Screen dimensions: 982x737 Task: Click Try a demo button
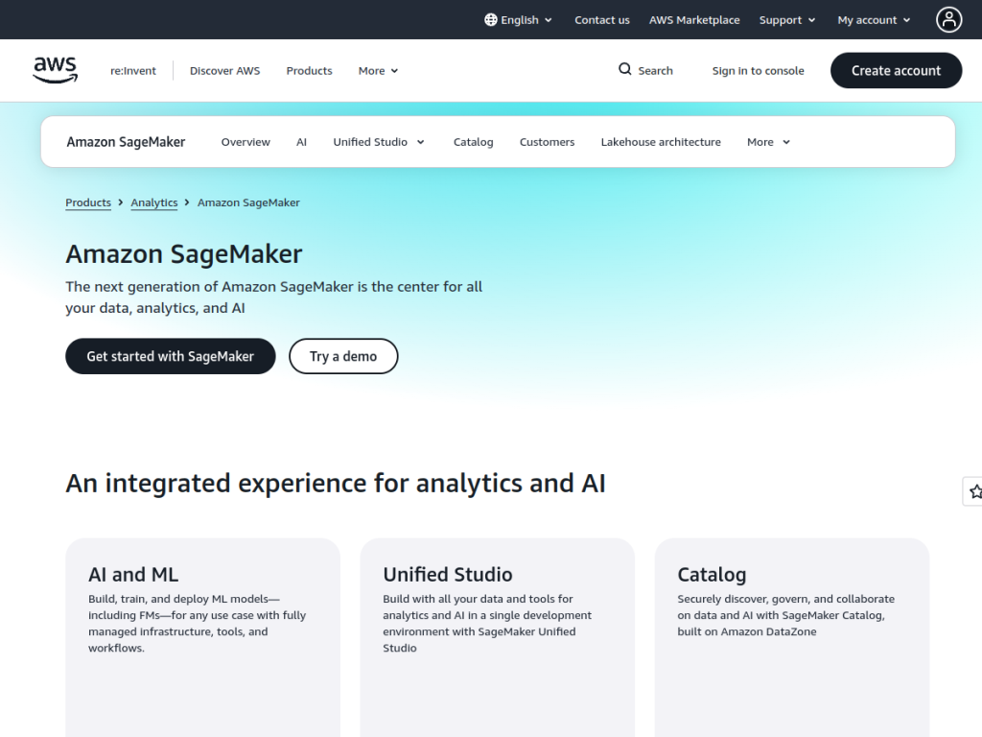tap(343, 356)
